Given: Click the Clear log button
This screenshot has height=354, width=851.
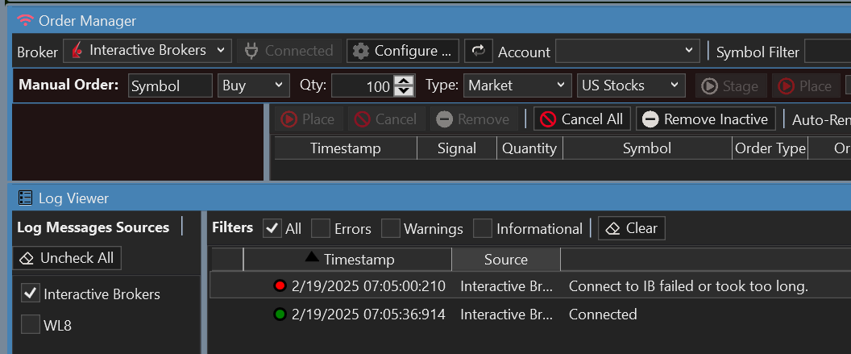Looking at the screenshot, I should pos(631,228).
